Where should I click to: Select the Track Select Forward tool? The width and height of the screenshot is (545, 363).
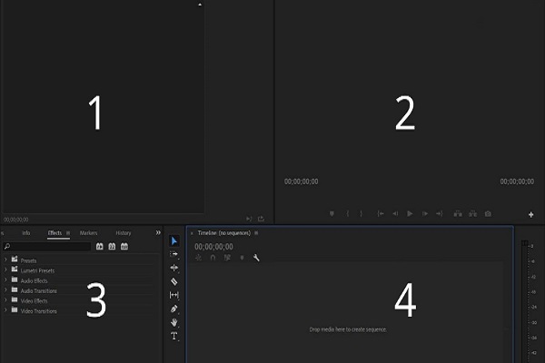[174, 254]
